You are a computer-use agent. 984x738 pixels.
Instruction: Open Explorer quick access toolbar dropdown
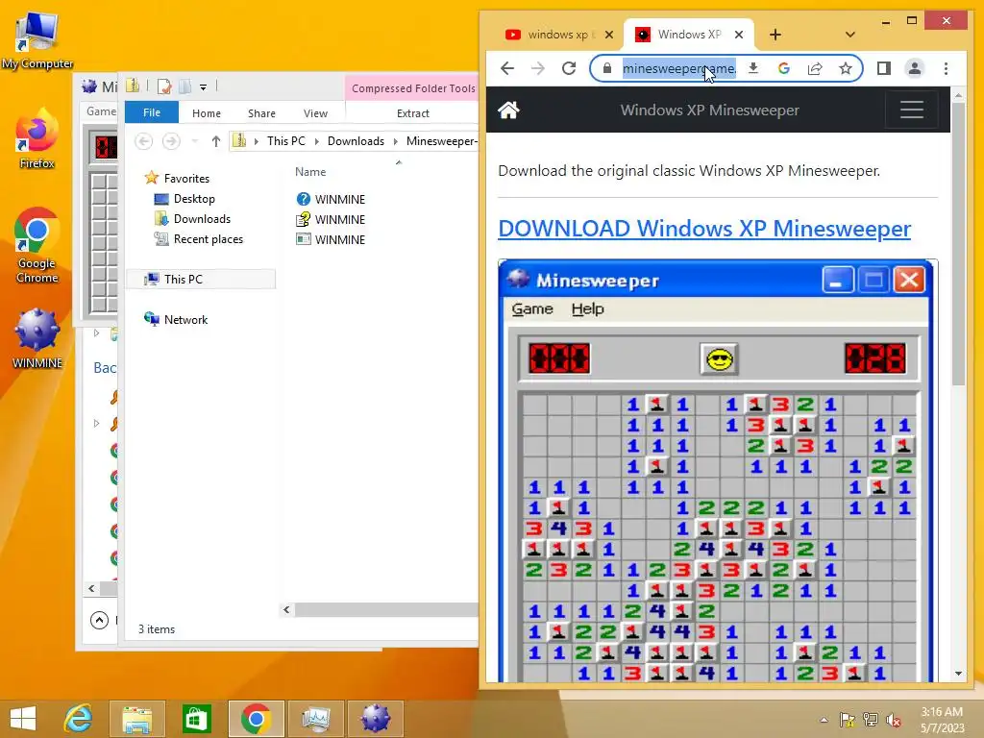click(x=203, y=86)
